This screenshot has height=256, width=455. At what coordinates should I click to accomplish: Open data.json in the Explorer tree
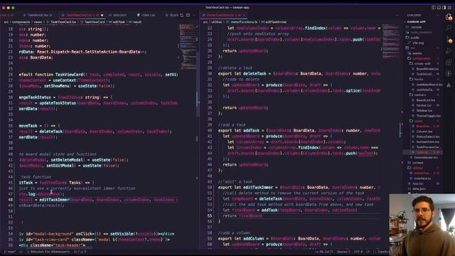[x=419, y=189]
